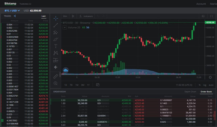Toggle auto scale on chart
The image size is (217, 127).
tap(211, 85)
